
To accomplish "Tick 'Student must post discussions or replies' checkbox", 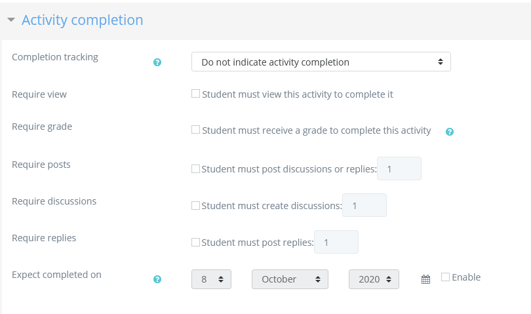I will point(195,168).
